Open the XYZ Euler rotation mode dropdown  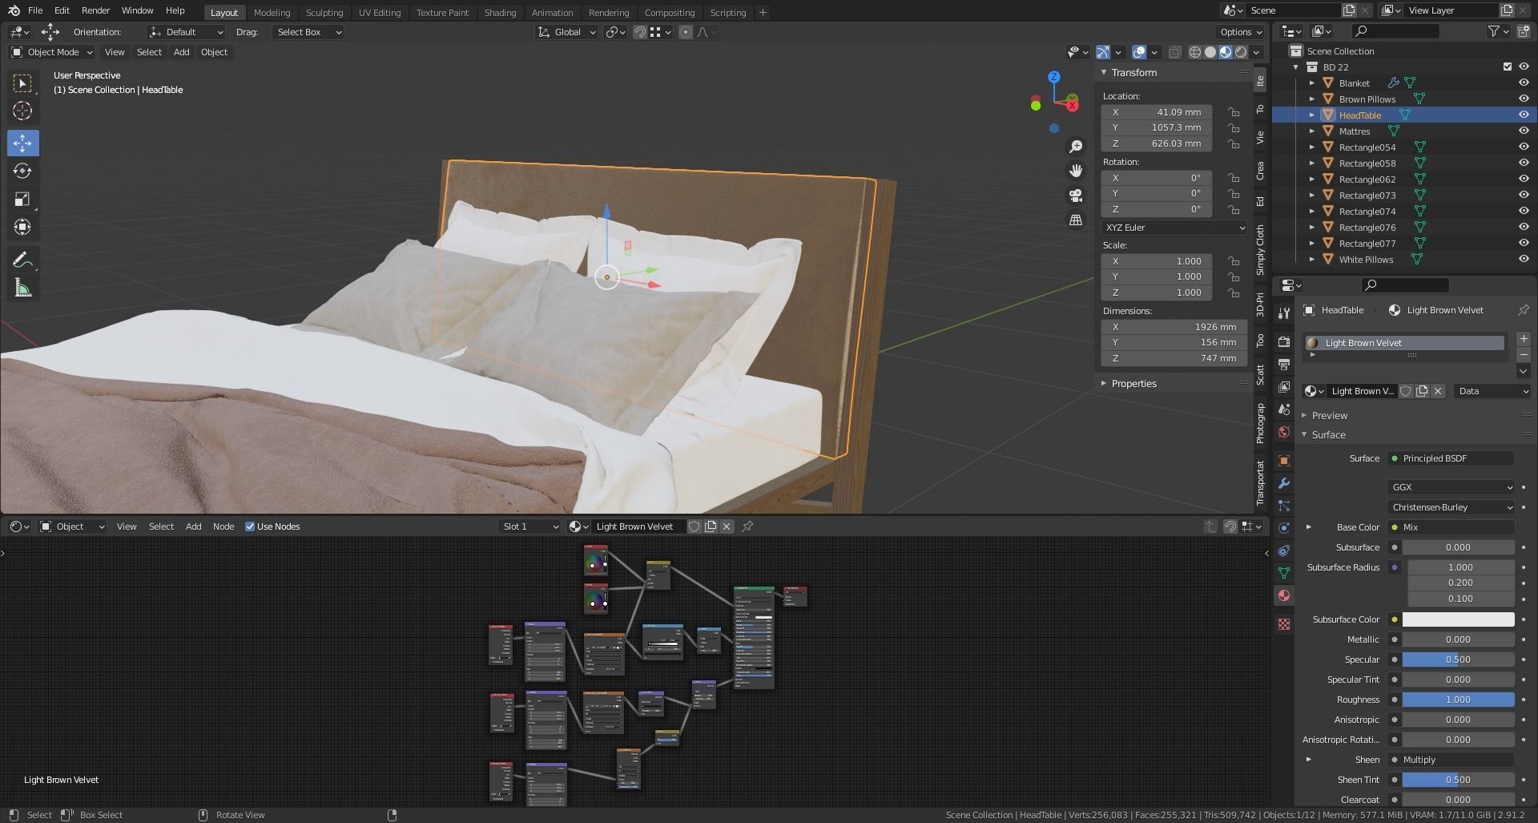tap(1174, 228)
